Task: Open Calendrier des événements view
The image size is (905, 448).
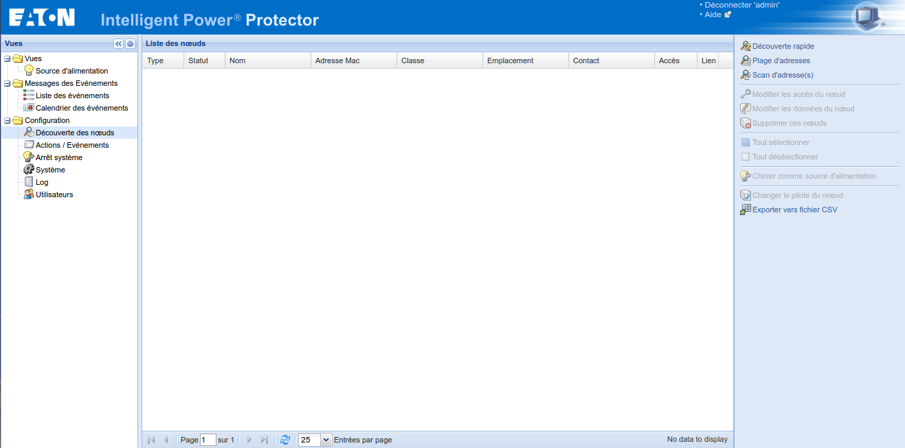Action: click(x=82, y=108)
